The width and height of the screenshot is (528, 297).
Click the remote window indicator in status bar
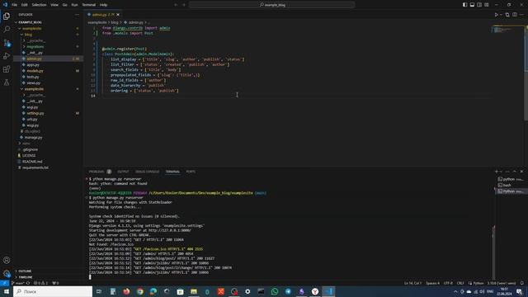point(4,283)
